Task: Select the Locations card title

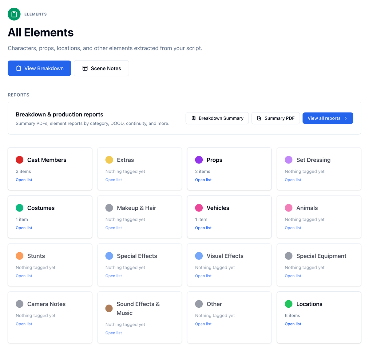Action: [309, 304]
